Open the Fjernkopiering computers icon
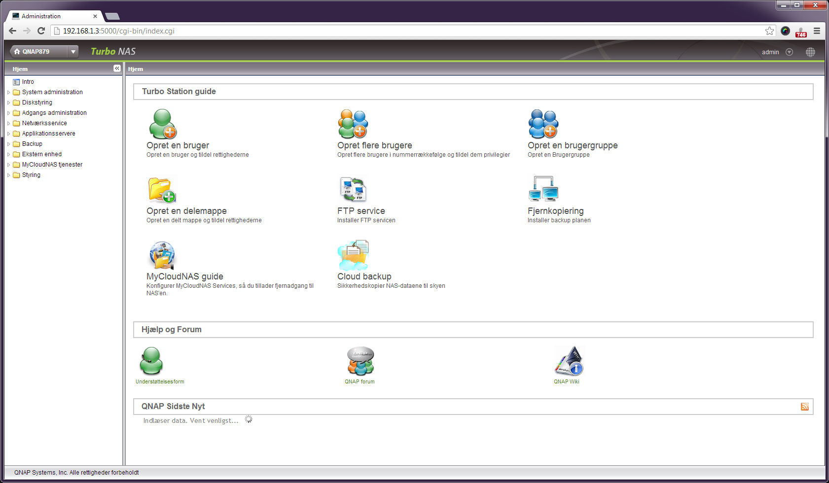 coord(543,190)
